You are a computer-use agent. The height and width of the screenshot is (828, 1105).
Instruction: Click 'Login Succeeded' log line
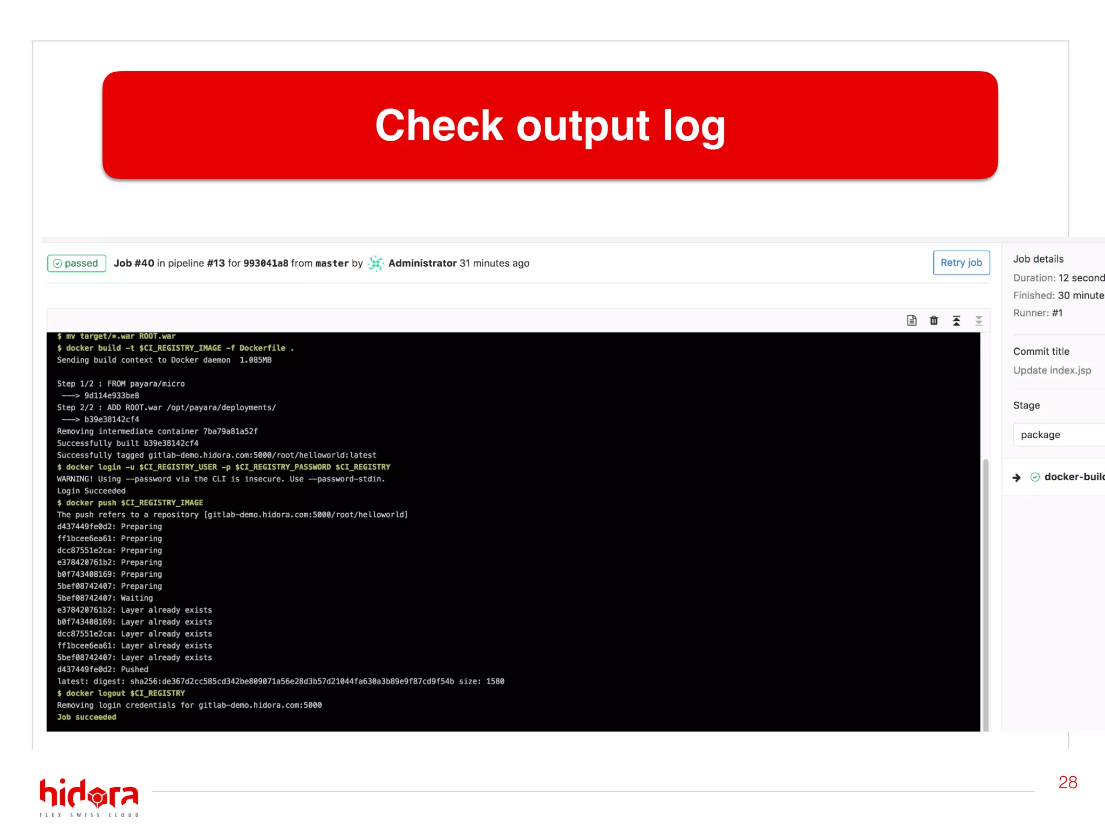[x=91, y=491]
